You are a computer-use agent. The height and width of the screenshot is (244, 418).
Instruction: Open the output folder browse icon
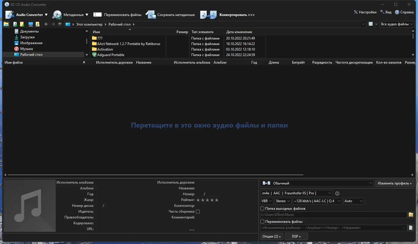[411, 215]
